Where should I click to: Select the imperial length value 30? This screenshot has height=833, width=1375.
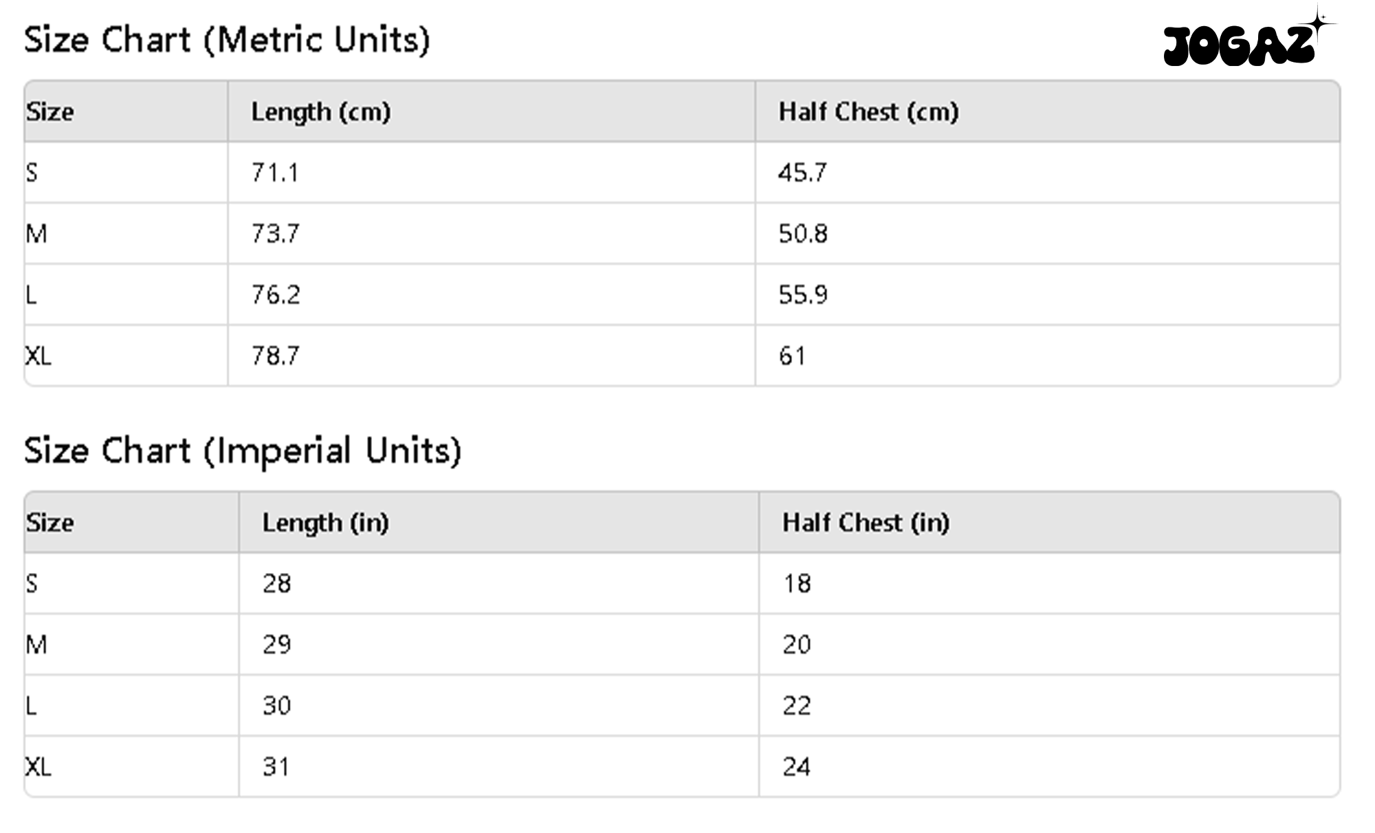276,706
